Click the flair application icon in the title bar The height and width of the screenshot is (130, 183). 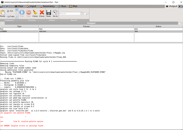(2, 2)
